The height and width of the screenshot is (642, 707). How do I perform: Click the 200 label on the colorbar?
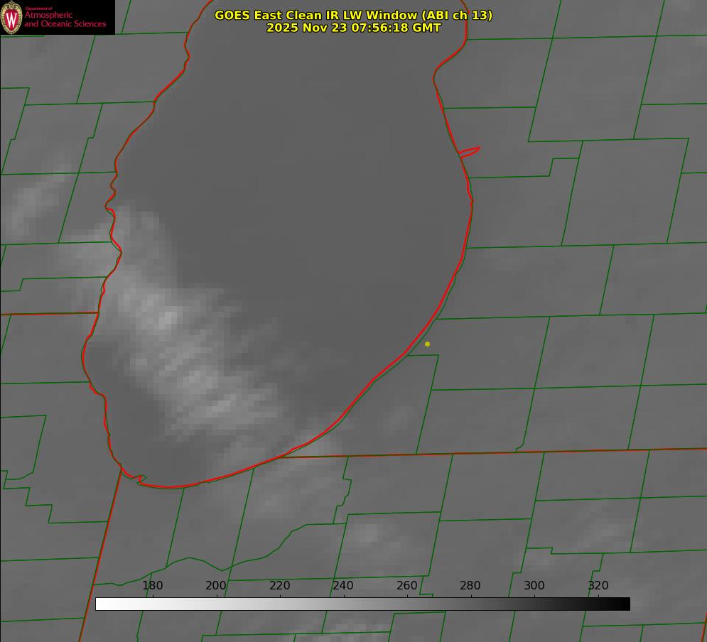[x=216, y=586]
